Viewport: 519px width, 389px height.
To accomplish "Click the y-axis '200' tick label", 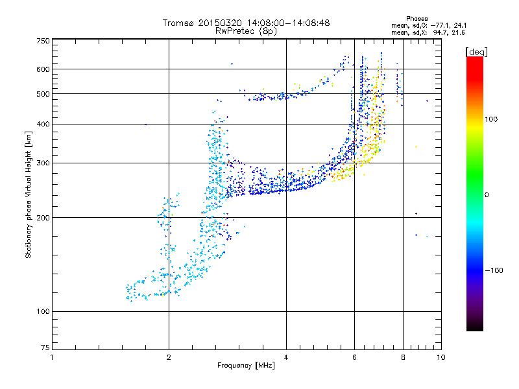I will point(43,218).
